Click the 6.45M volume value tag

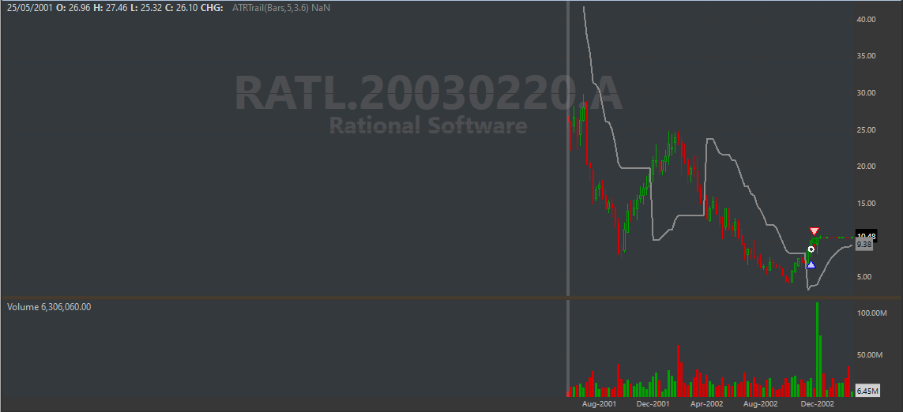point(867,391)
